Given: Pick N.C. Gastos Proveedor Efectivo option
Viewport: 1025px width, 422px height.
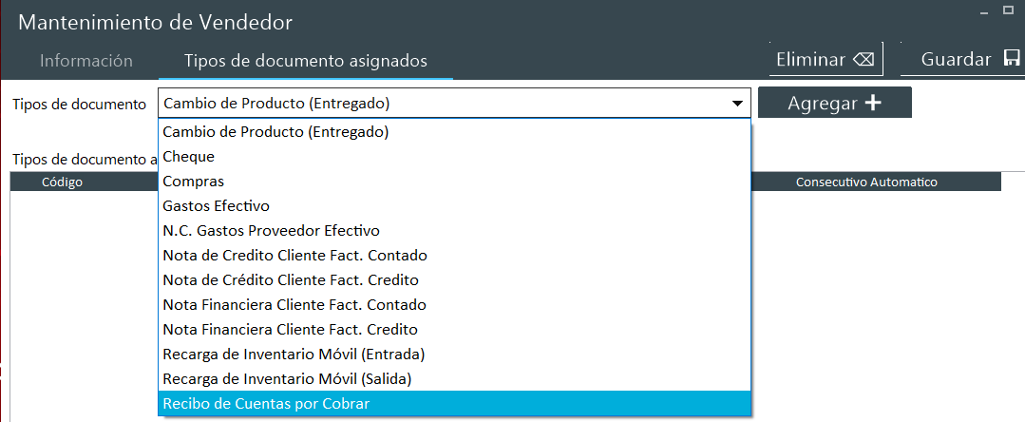Looking at the screenshot, I should tap(272, 231).
